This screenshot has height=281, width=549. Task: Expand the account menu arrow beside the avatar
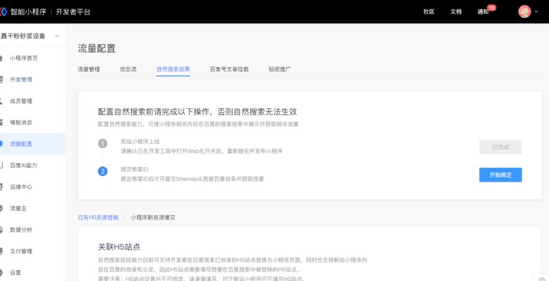click(x=537, y=12)
